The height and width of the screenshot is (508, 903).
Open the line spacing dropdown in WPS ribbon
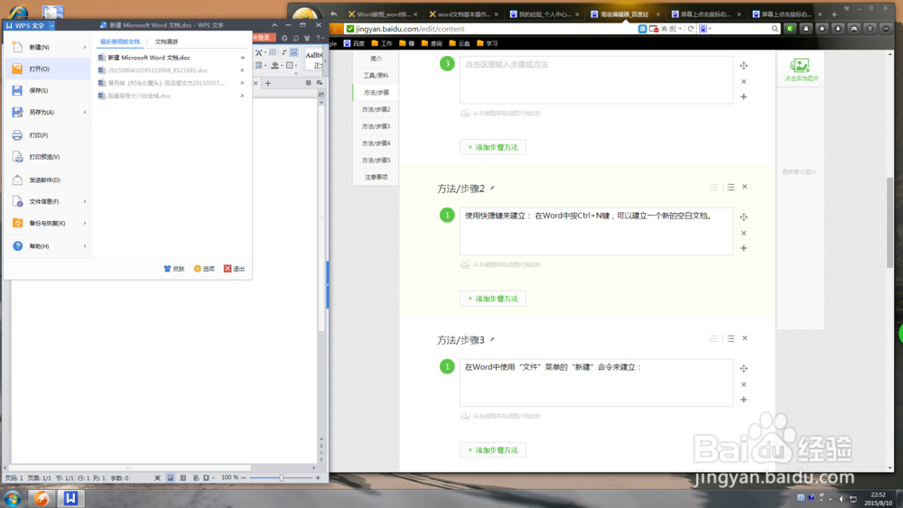click(x=265, y=66)
